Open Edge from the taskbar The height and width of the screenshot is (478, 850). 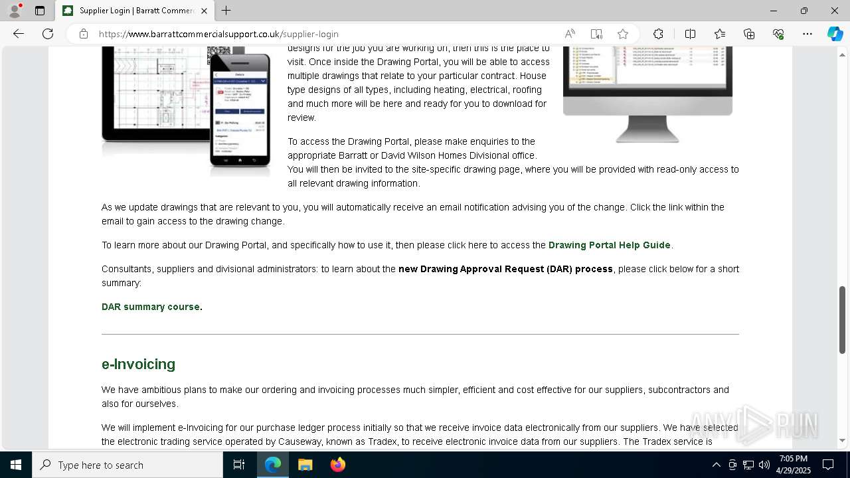tap(273, 465)
